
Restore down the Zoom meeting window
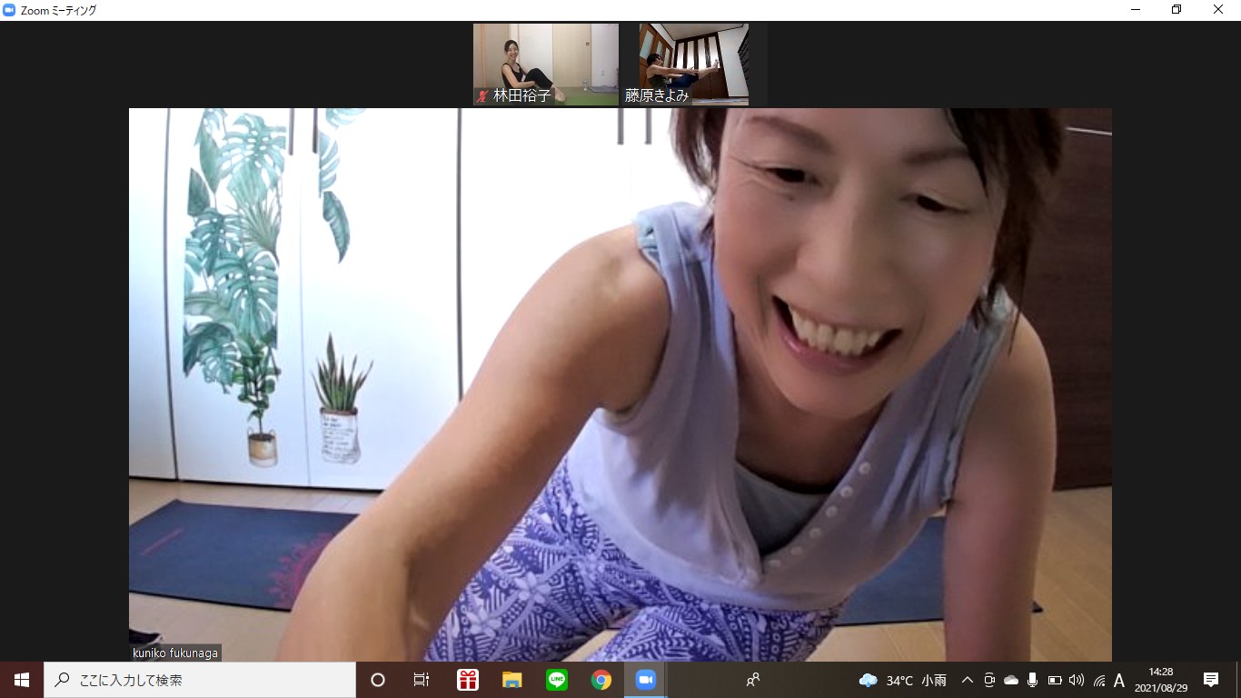[1177, 10]
